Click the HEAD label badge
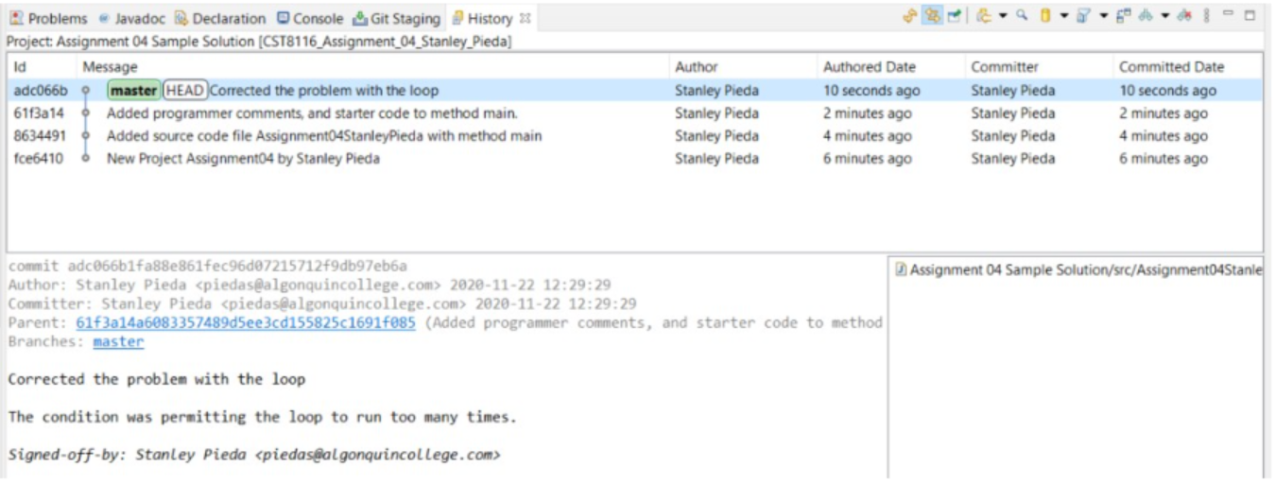1276x484 pixels. pos(185,91)
